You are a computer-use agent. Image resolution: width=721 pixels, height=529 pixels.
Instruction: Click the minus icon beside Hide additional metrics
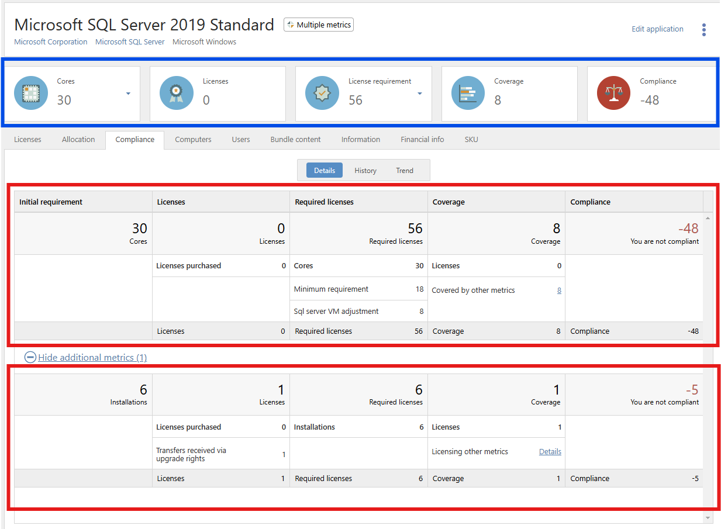[x=30, y=357]
